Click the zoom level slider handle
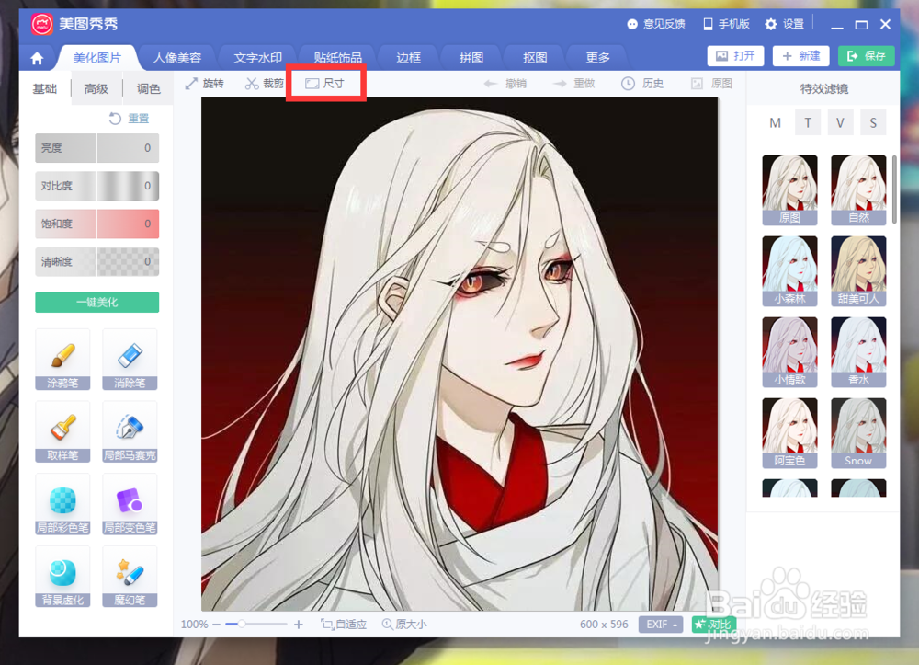Image resolution: width=919 pixels, height=665 pixels. click(x=241, y=625)
